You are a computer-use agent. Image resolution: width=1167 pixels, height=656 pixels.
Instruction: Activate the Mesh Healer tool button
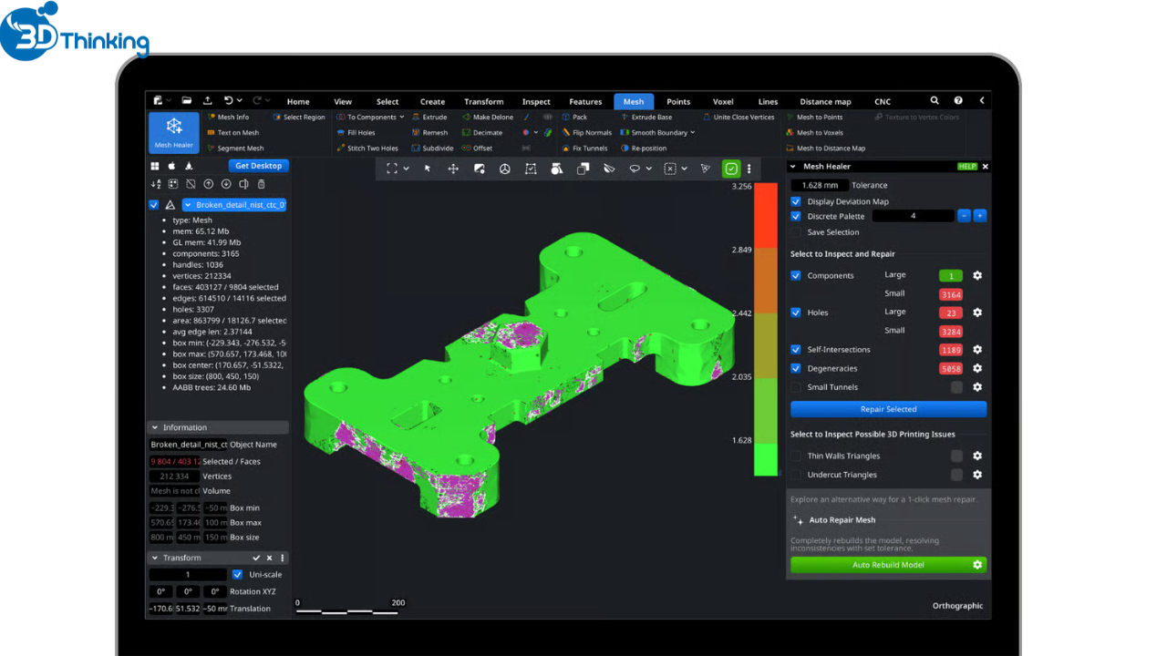173,132
